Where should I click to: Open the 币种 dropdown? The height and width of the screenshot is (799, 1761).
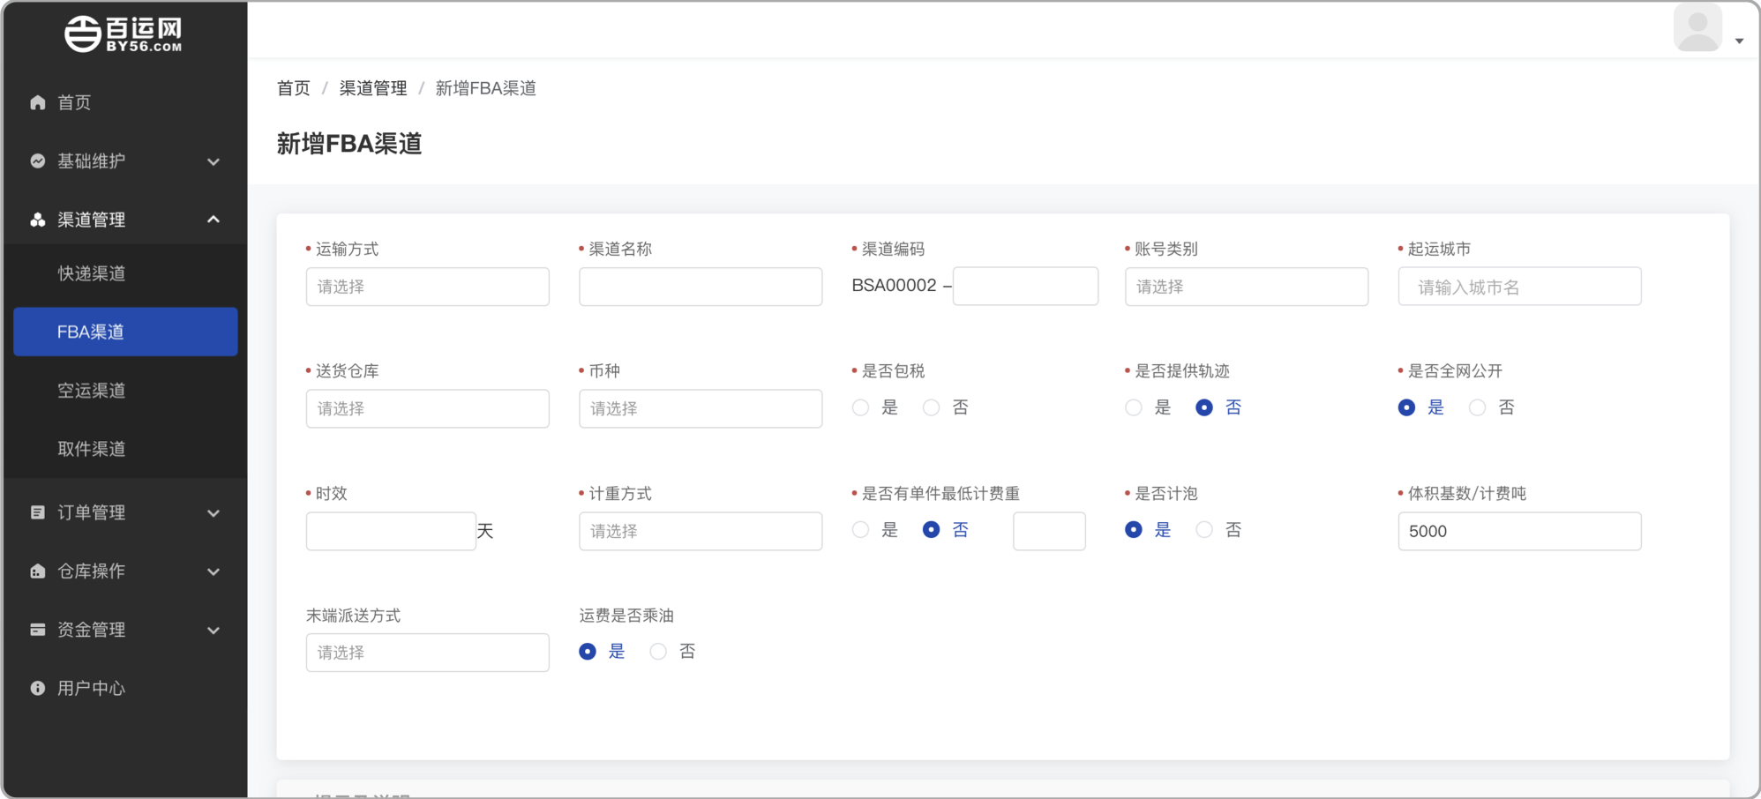(700, 408)
